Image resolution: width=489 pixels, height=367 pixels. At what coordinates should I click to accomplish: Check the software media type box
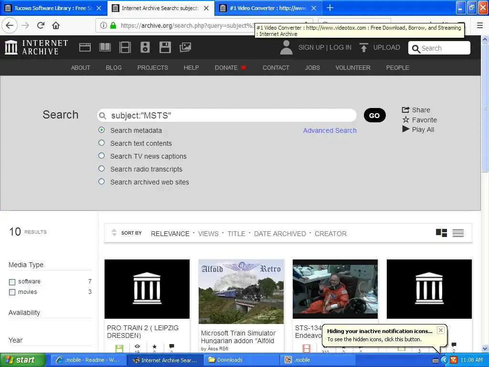[x=12, y=282]
